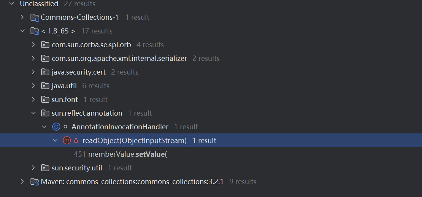Click the private lock icon beside readObject
The height and width of the screenshot is (197, 422).
76,140
